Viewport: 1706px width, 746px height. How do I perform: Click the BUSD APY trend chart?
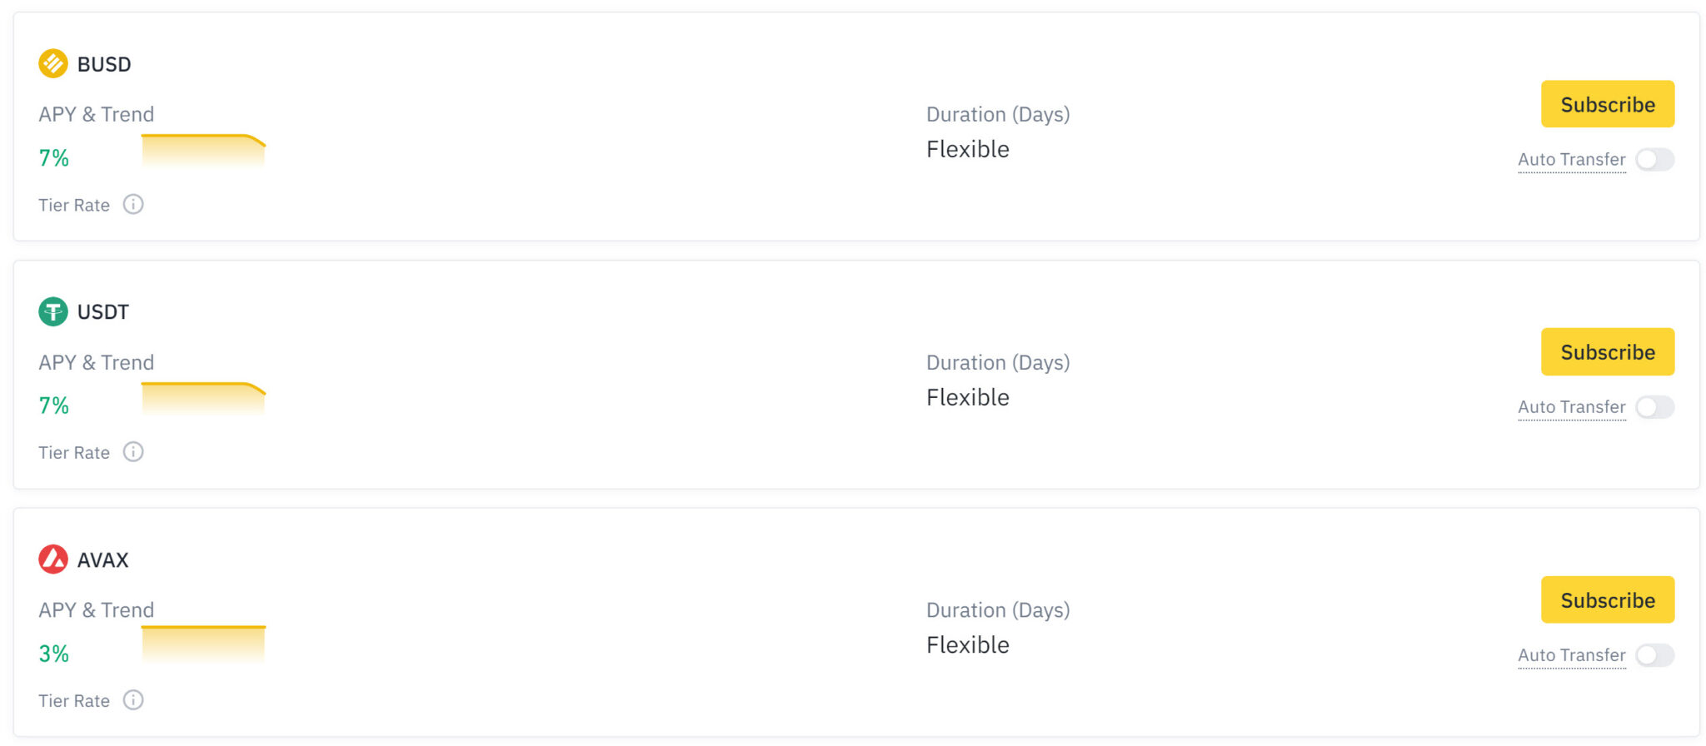click(x=203, y=152)
